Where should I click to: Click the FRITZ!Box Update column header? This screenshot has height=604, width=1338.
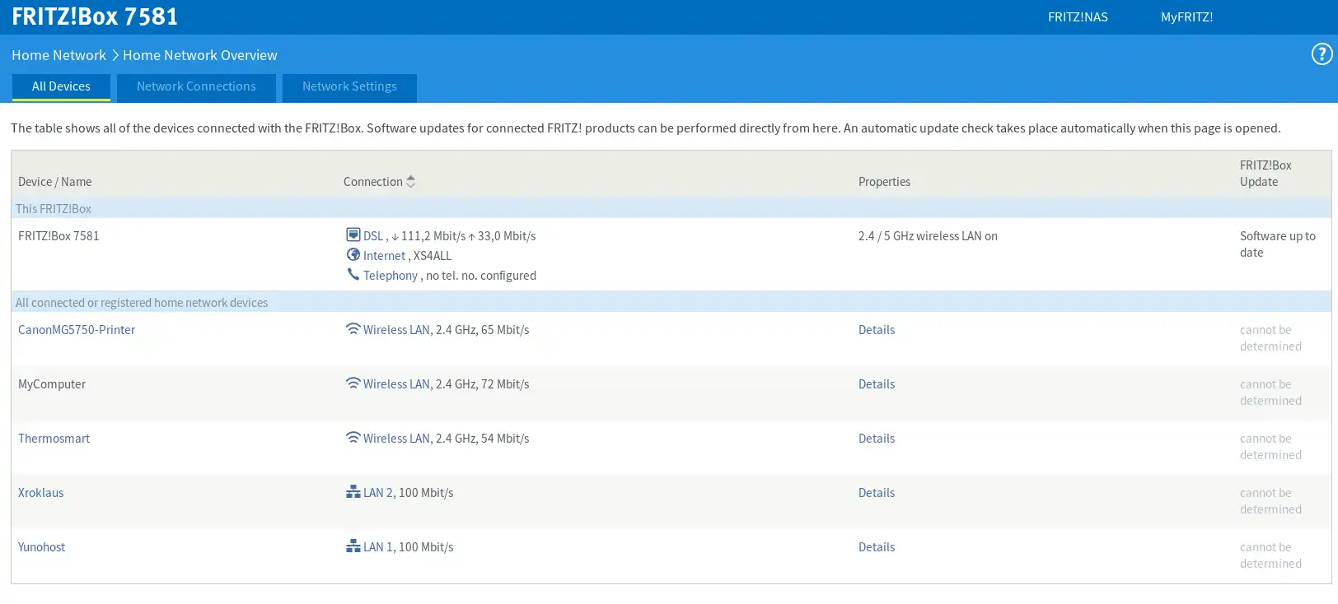pyautogui.click(x=1265, y=174)
